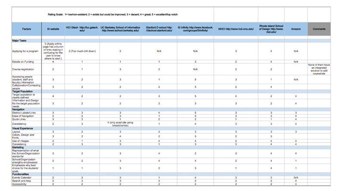Viewport: 341px width, 191px height.
Task: Select the 'Applying for a program' row label
Action: (25, 51)
